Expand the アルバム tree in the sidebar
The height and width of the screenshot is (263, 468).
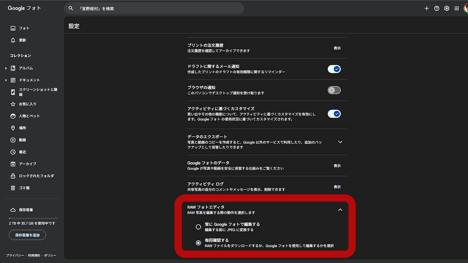(5, 68)
